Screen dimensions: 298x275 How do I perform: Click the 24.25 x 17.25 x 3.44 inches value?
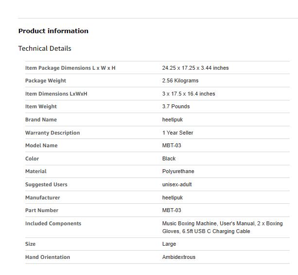195,68
